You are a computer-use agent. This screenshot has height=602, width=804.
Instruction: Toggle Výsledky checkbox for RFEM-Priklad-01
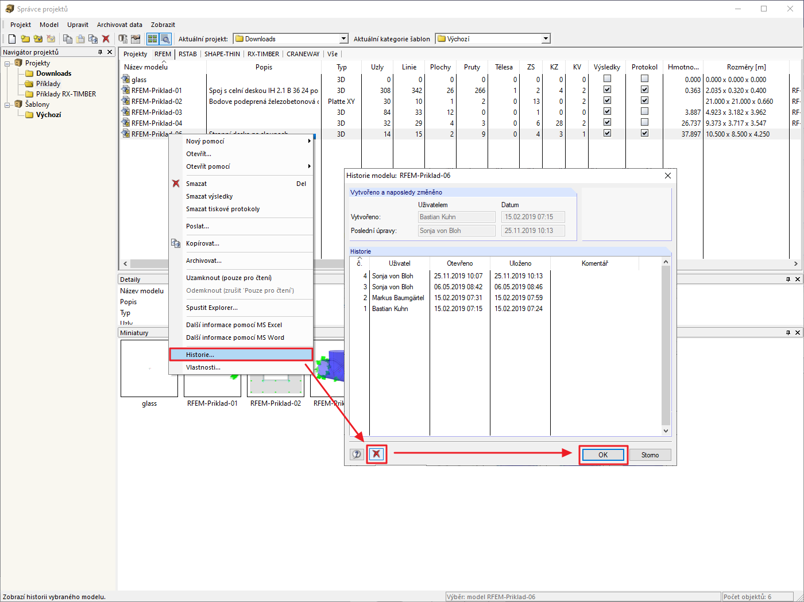point(607,90)
